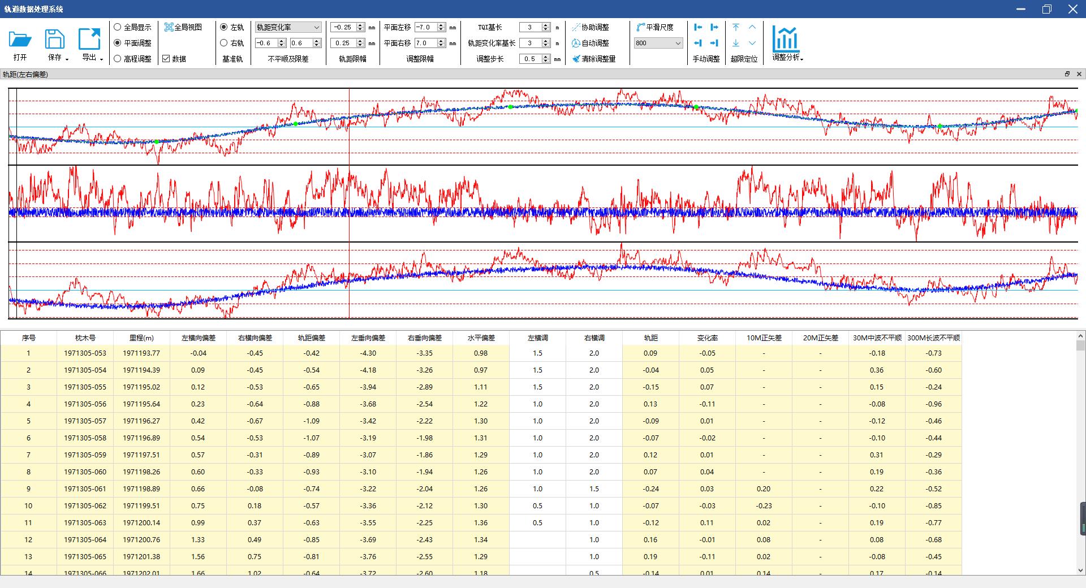Viewport: 1086px width, 588px height.
Task: Open the 调整分析 chart analysis icon
Action: click(x=786, y=38)
